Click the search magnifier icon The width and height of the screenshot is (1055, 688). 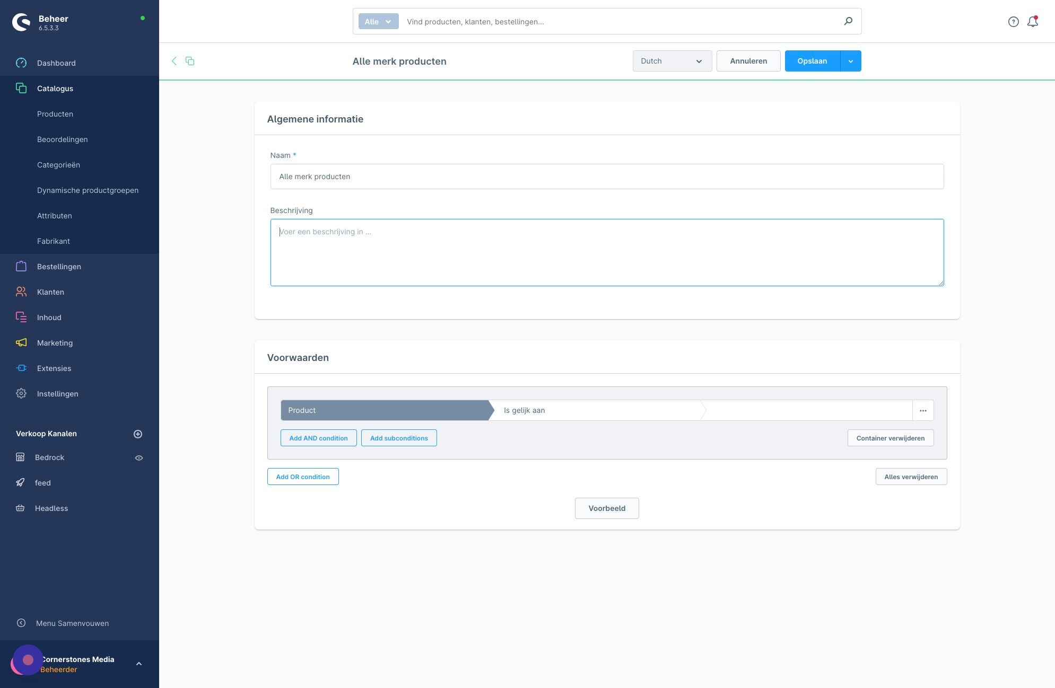(x=848, y=21)
